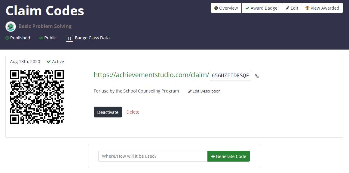Click the Public visibility label
The height and width of the screenshot is (173, 349).
[x=50, y=38]
